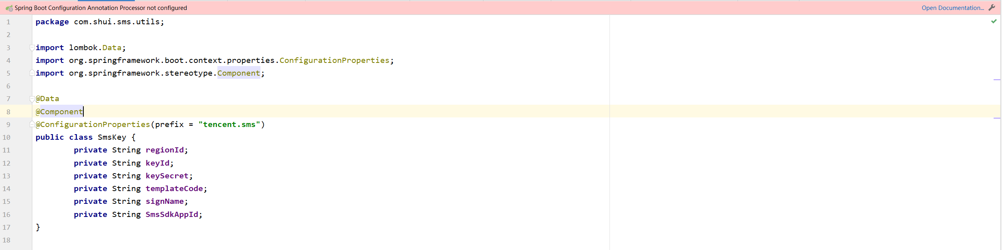
Task: Click highlighted Component in import line
Action: tap(239, 73)
